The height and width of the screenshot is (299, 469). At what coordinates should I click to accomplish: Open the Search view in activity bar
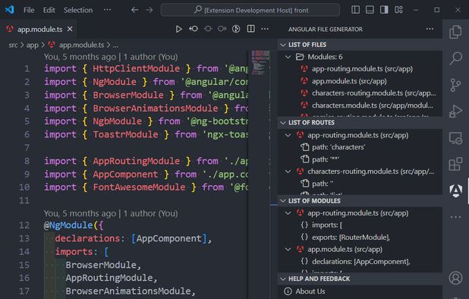click(x=455, y=58)
